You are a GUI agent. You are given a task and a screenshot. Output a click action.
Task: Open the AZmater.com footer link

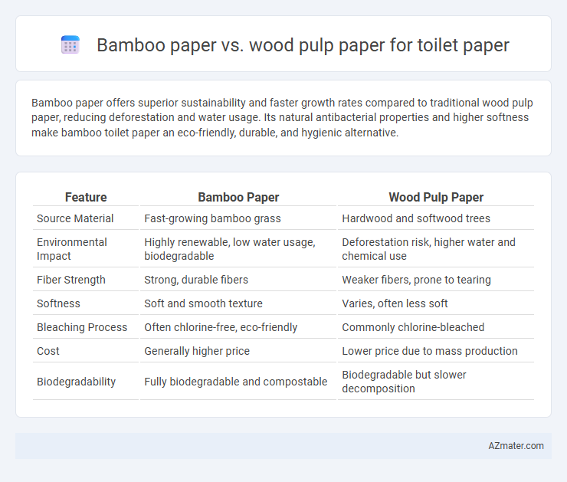coord(516,445)
